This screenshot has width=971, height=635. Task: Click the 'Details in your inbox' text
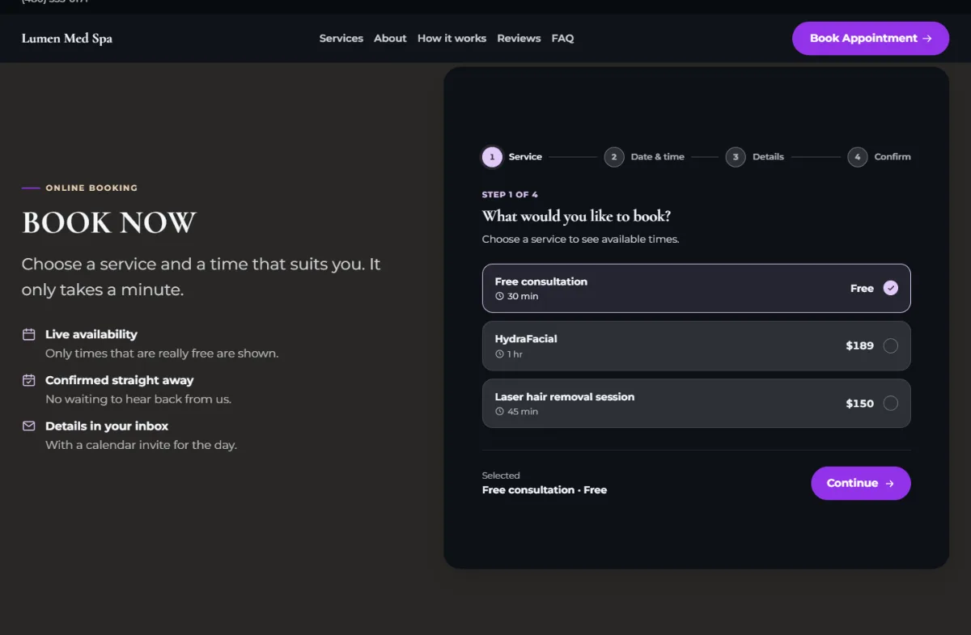[x=107, y=425]
